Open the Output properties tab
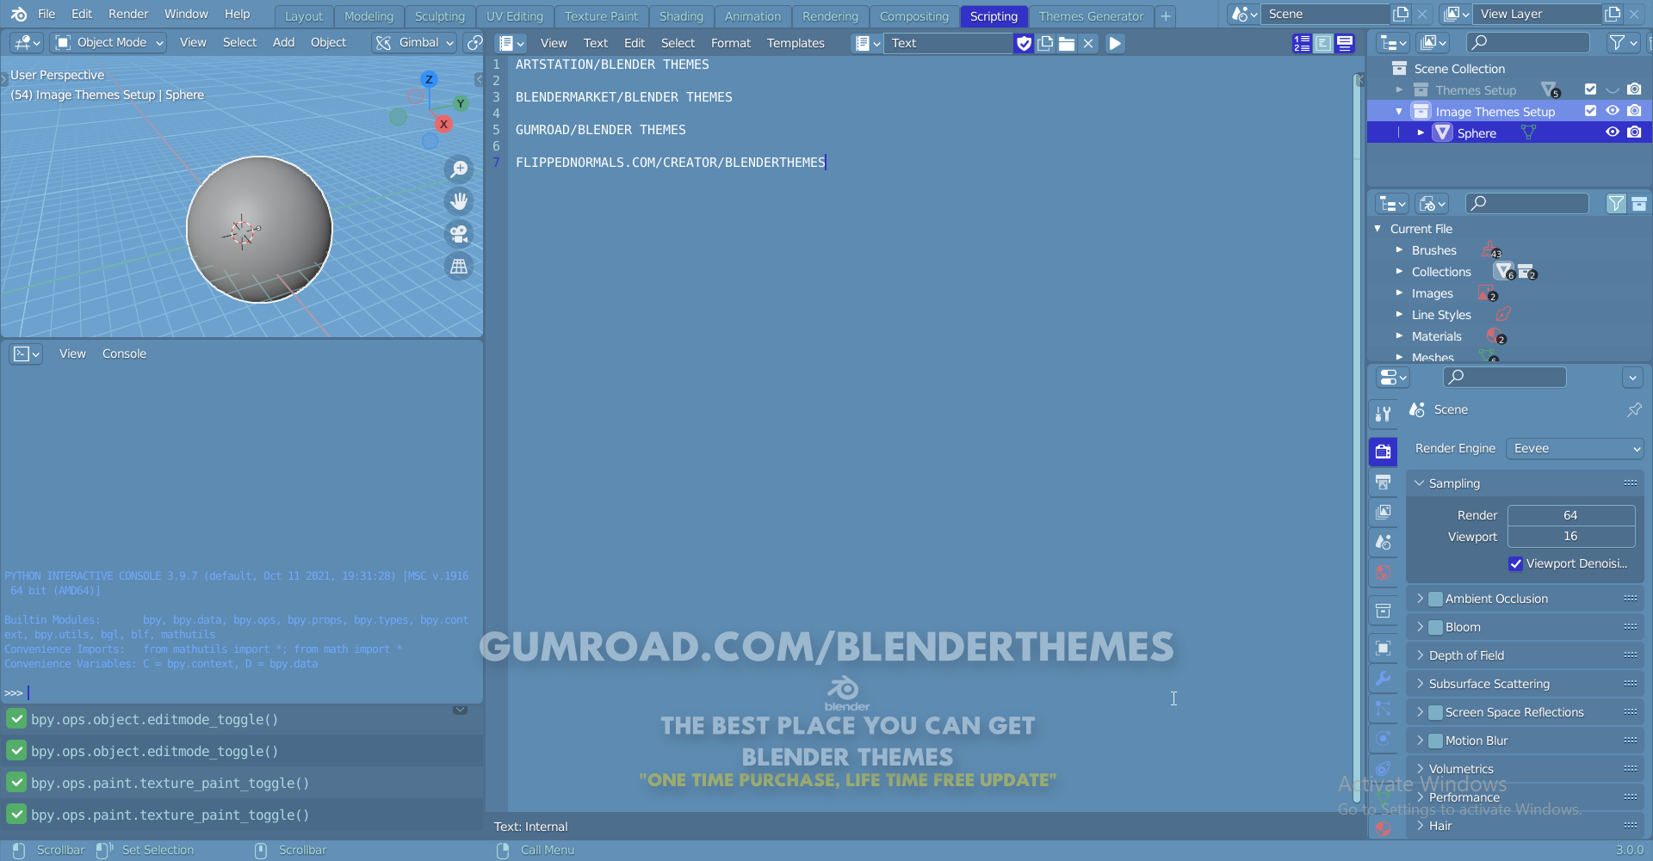 click(1384, 482)
